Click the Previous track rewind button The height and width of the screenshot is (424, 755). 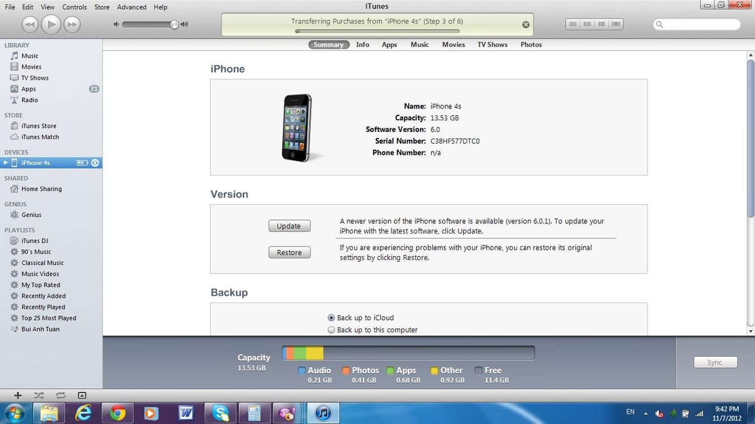[30, 24]
